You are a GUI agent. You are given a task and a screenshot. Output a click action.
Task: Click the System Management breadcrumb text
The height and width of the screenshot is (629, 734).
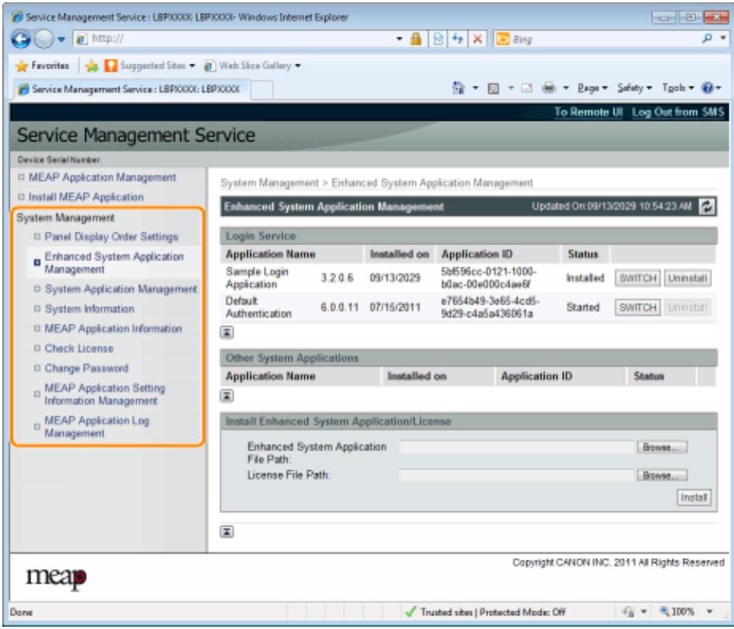point(269,183)
